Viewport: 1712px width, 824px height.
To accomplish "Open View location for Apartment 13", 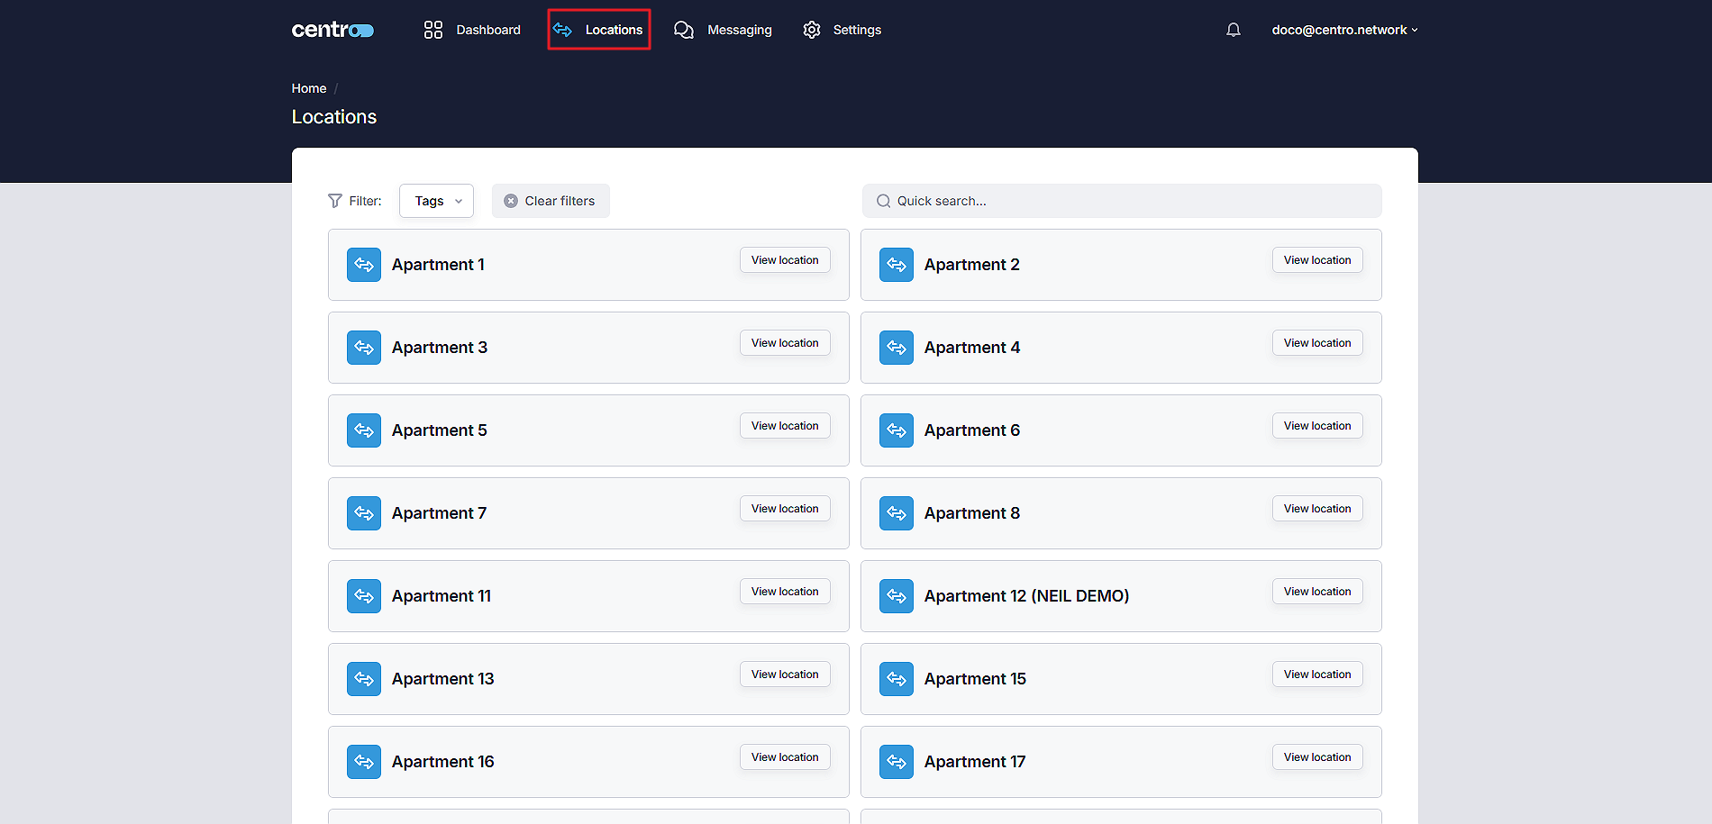I will tap(785, 675).
